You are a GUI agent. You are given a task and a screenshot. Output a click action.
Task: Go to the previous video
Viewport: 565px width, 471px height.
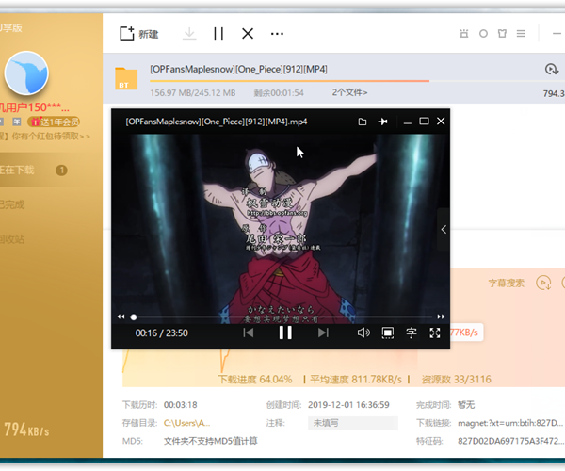pos(249,333)
